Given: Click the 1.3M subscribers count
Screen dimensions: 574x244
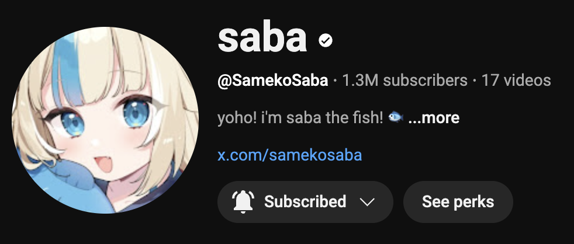Looking at the screenshot, I should [x=404, y=81].
